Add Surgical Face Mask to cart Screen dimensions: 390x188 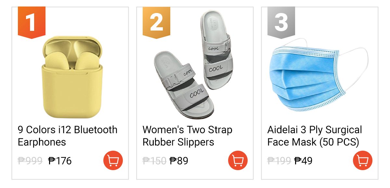click(x=362, y=160)
